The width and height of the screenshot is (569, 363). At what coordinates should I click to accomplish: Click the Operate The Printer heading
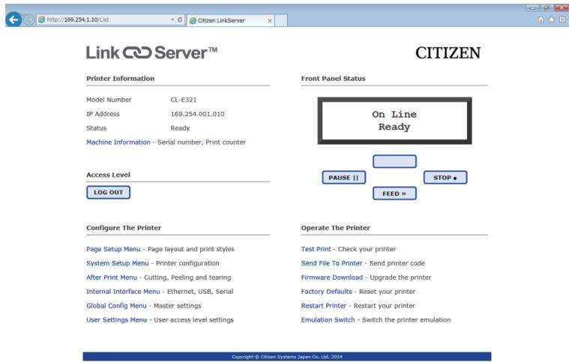pyautogui.click(x=336, y=228)
